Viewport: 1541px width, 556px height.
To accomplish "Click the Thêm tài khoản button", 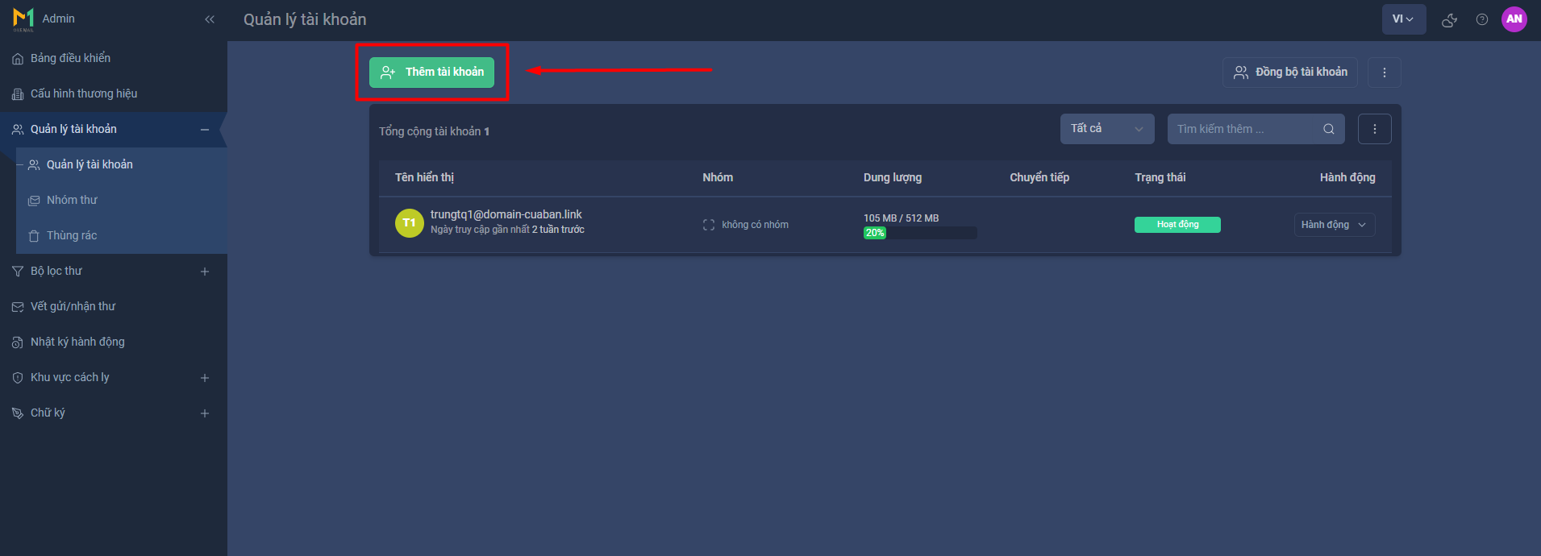I will click(x=431, y=73).
